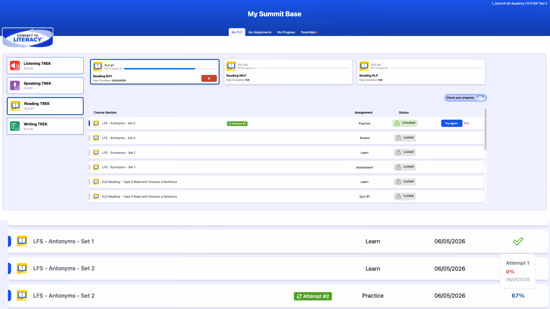Click the Course Section column header
This screenshot has height=309, width=550.
pyautogui.click(x=105, y=113)
